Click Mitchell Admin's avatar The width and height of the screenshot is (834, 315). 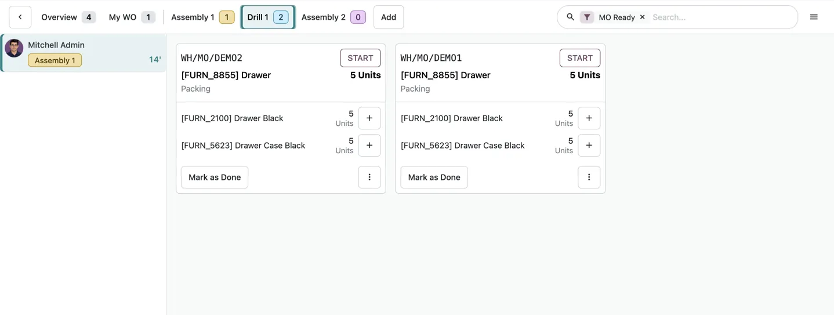tap(14, 49)
